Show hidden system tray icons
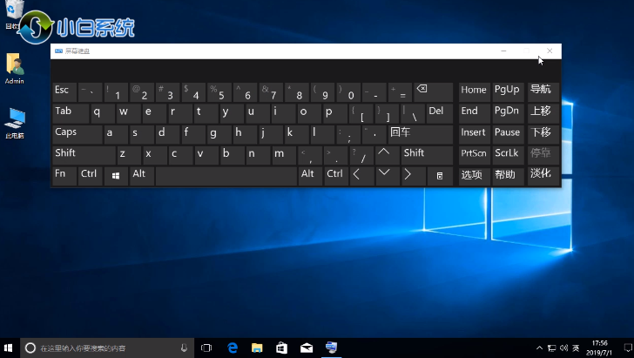 pos(539,348)
